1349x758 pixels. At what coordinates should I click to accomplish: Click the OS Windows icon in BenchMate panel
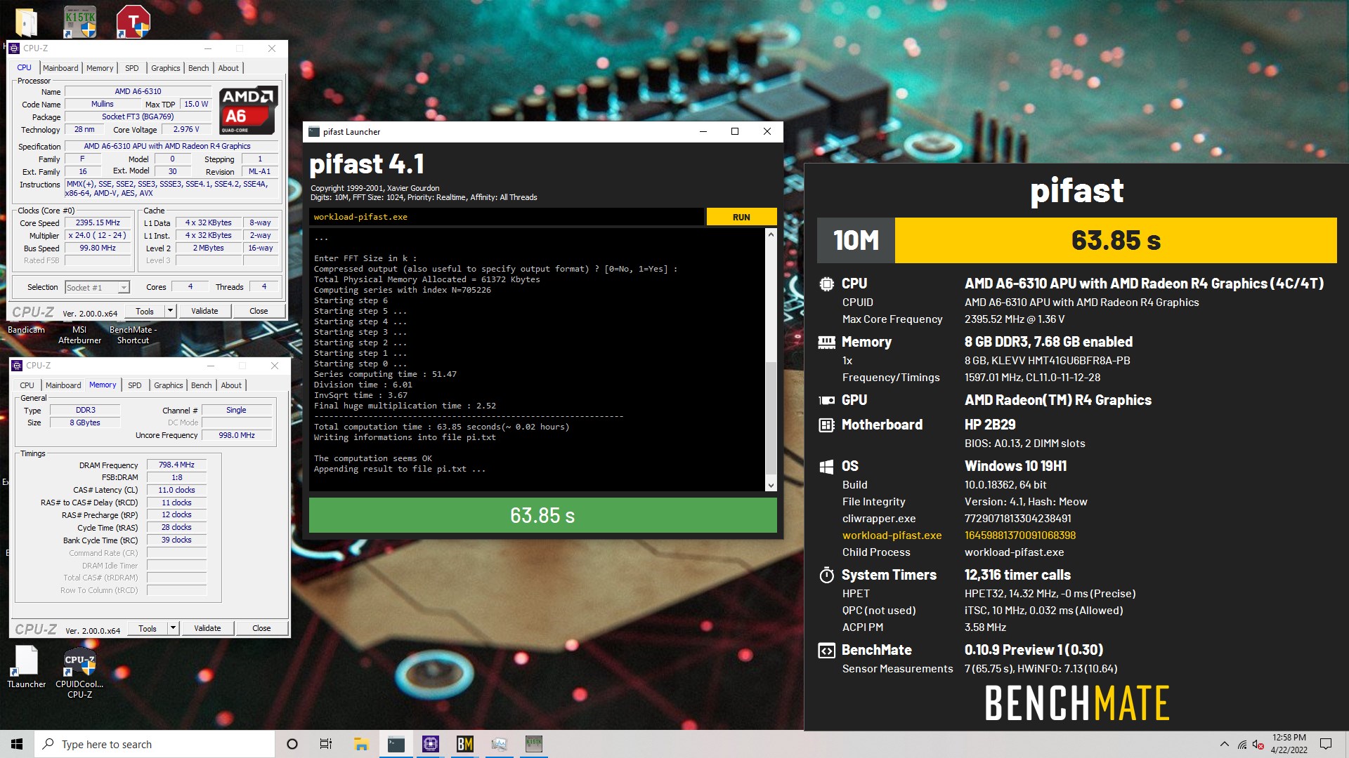click(826, 467)
